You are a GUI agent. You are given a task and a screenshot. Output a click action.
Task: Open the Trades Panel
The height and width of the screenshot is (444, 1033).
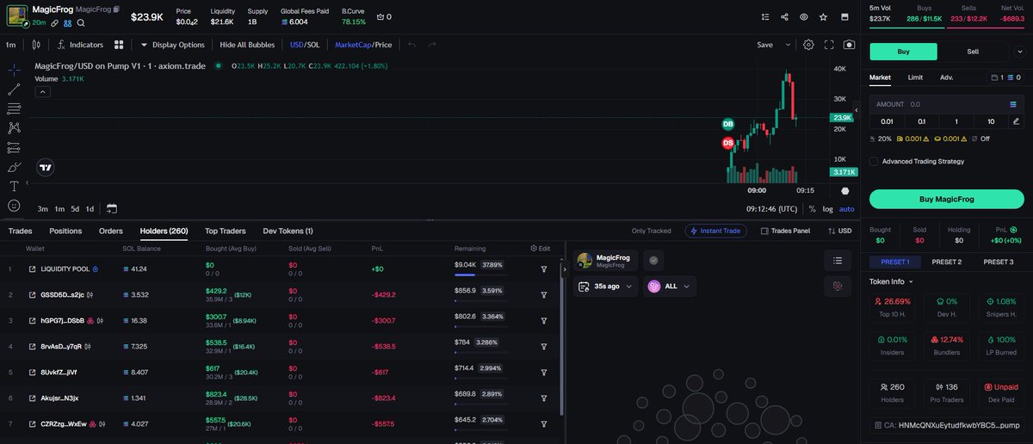[x=785, y=231]
